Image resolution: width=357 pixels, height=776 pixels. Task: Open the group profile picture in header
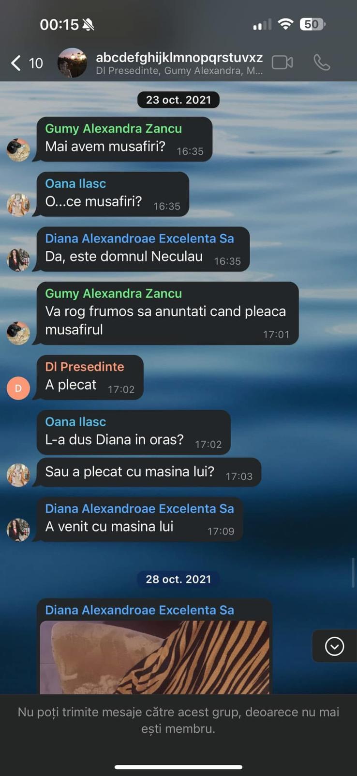pyautogui.click(x=72, y=63)
